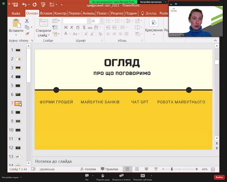The image size is (227, 182).
Task: Click the Save icon in quick access toolbar
Action: [16, 5]
